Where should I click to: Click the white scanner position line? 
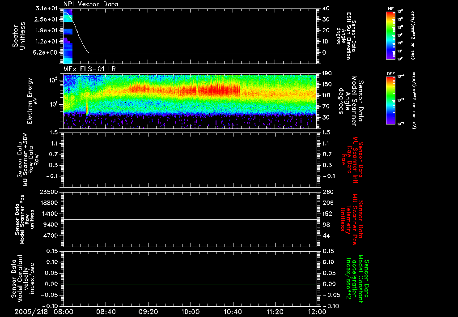[x=190, y=219]
